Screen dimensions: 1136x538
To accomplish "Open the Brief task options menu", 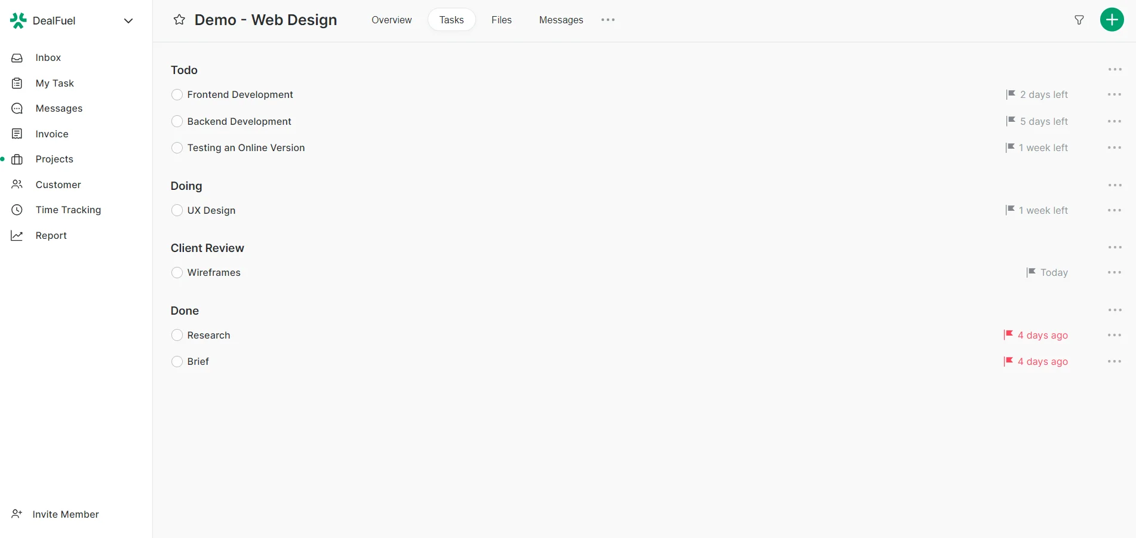I will (x=1114, y=361).
